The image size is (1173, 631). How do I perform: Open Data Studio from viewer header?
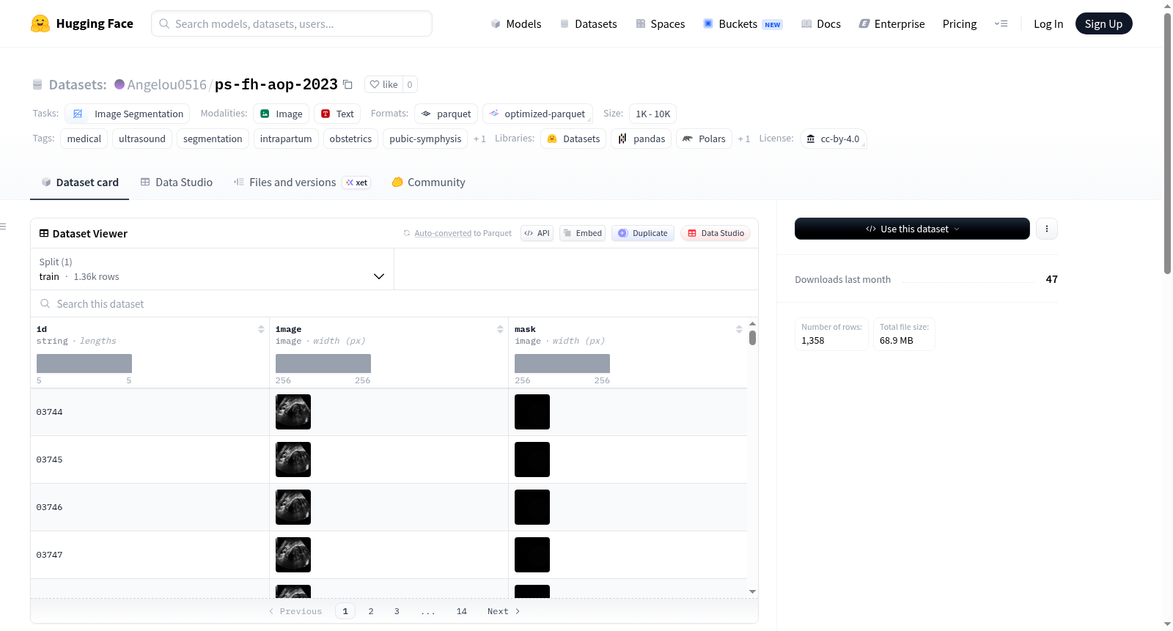(x=716, y=233)
